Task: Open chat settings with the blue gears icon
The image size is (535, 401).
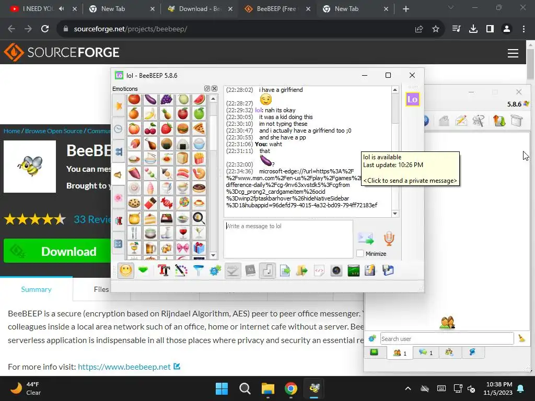Action: coord(215,271)
